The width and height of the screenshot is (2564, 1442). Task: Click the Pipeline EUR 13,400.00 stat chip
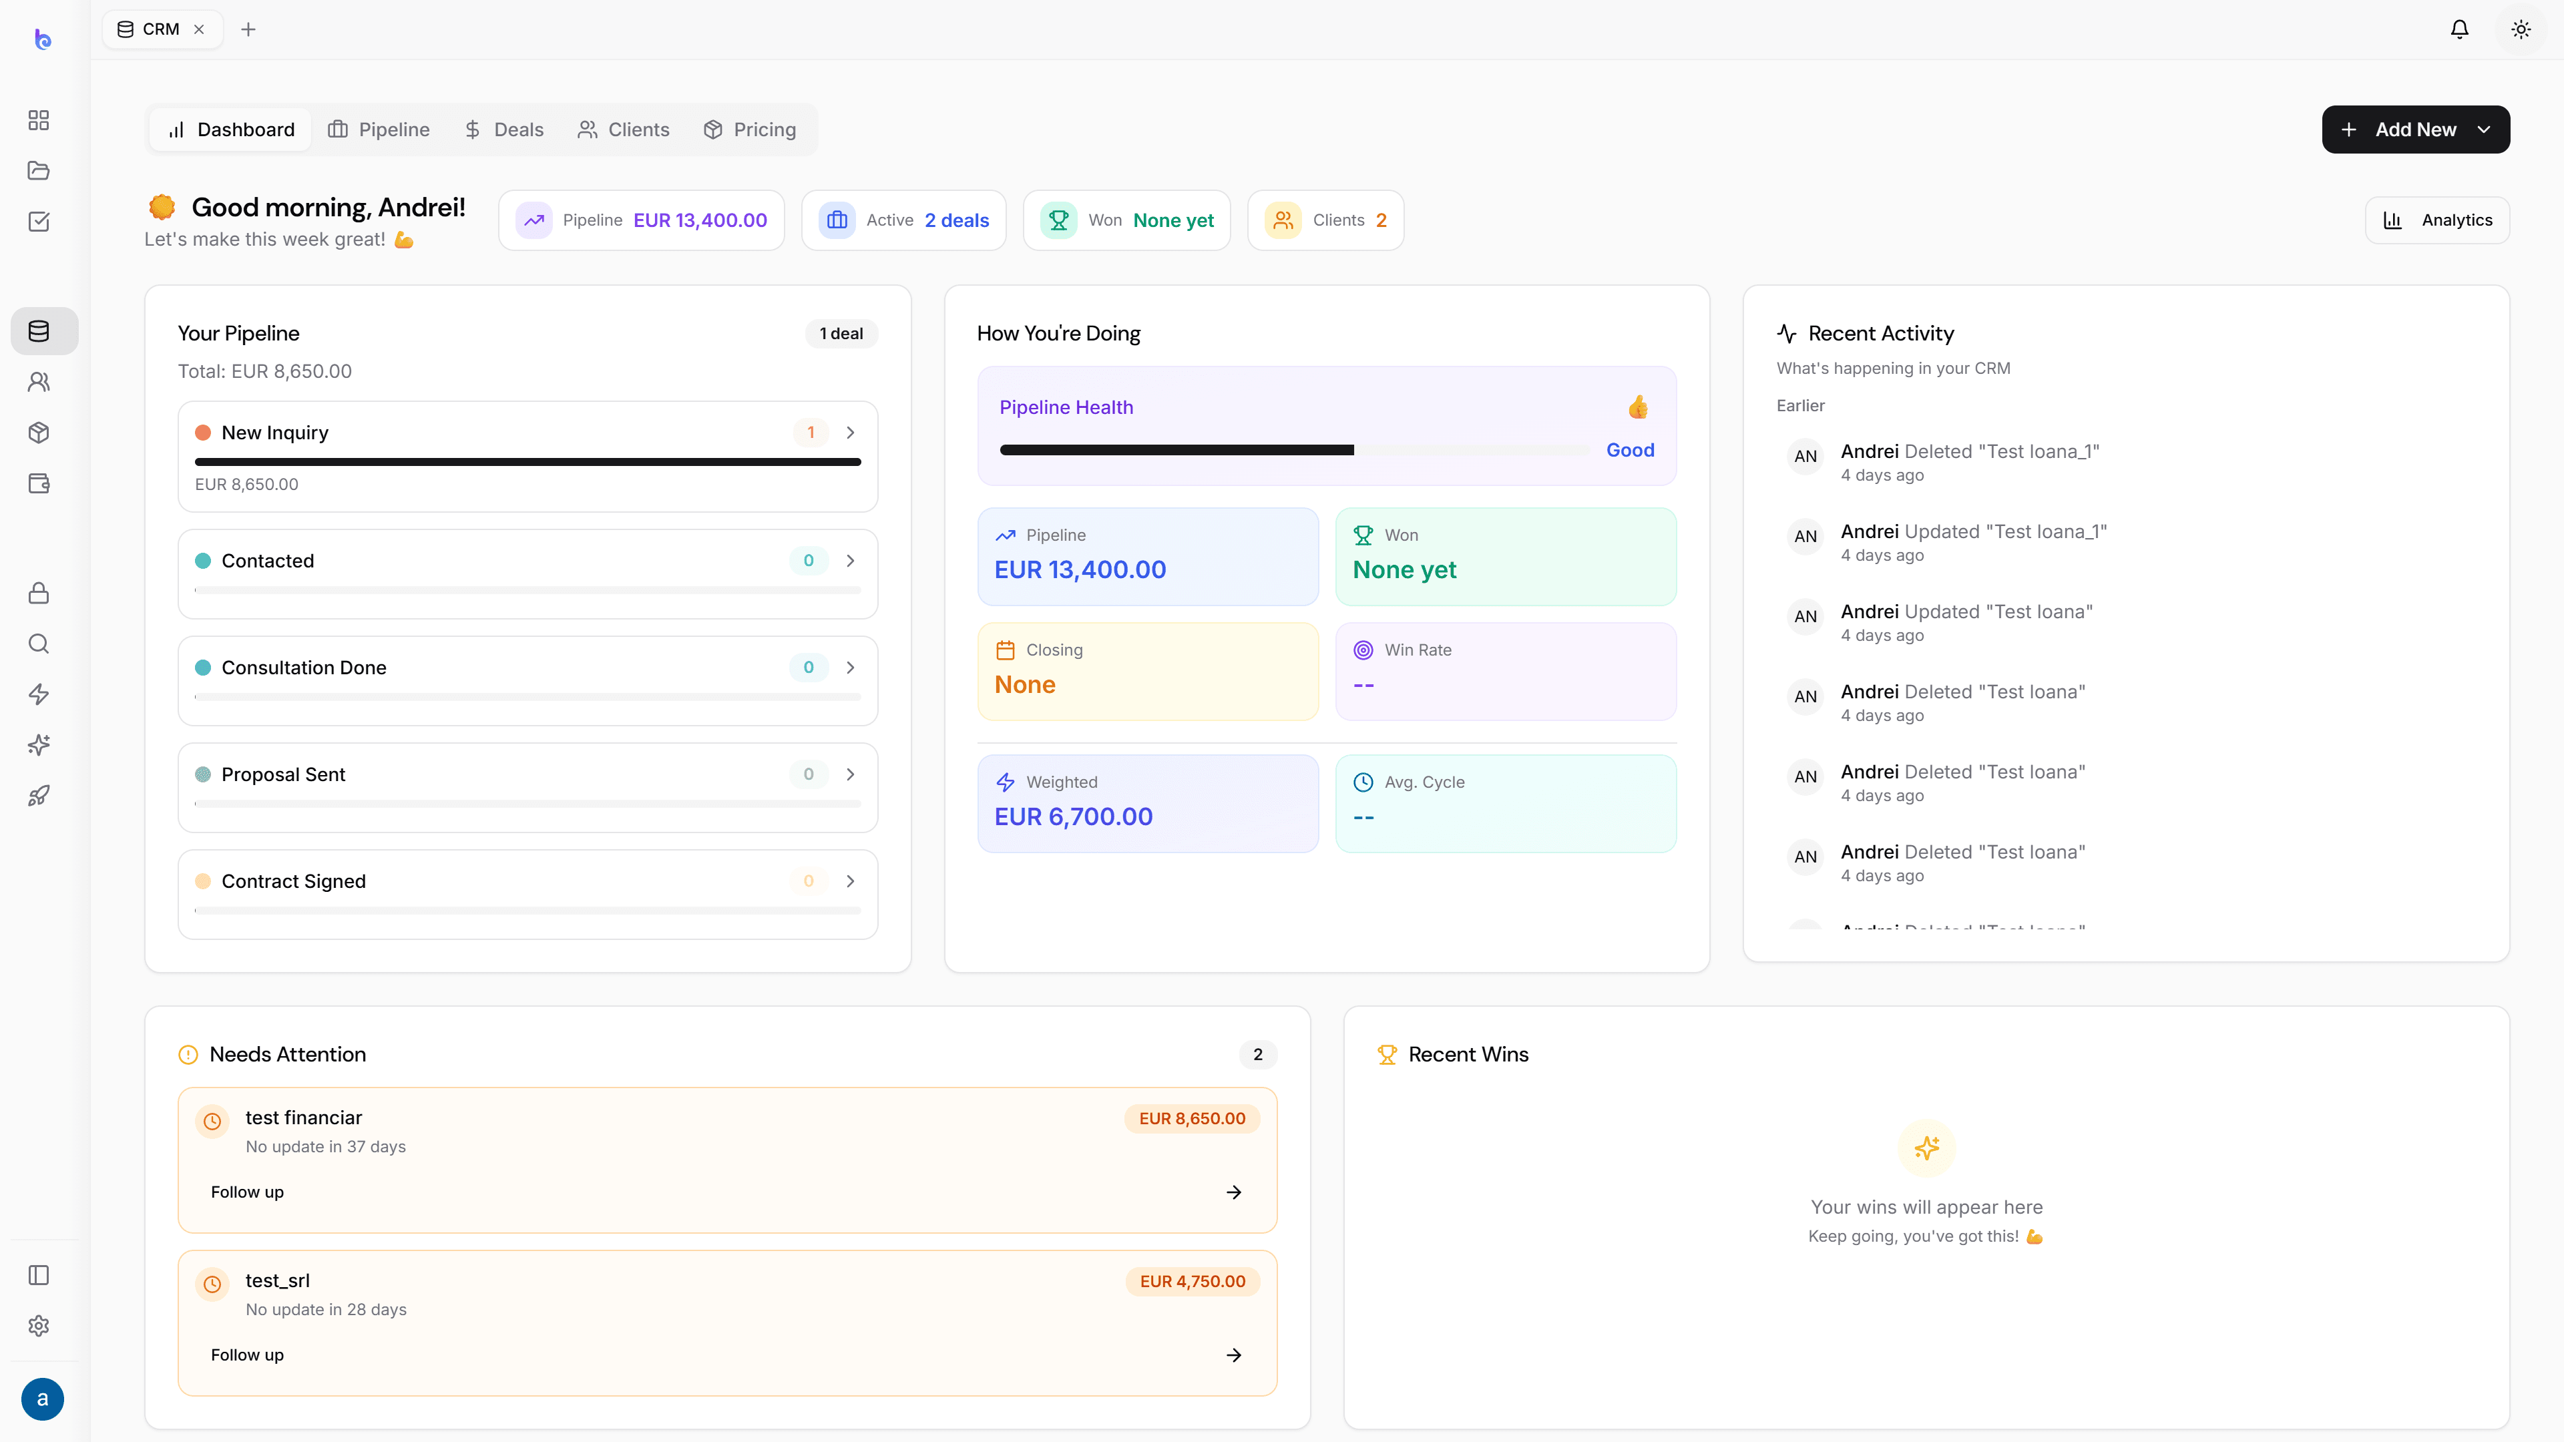641,220
